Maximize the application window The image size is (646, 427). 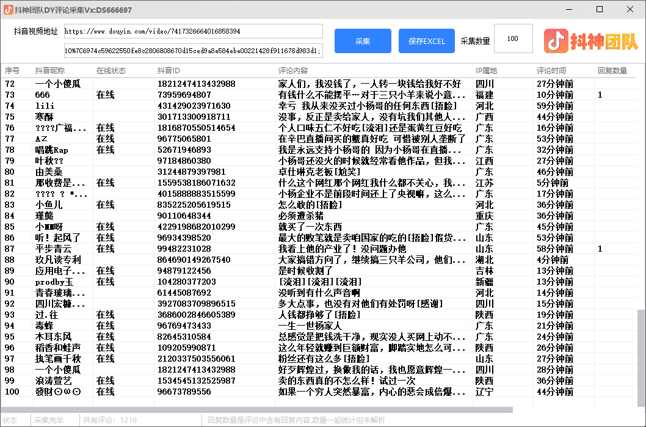coord(600,10)
